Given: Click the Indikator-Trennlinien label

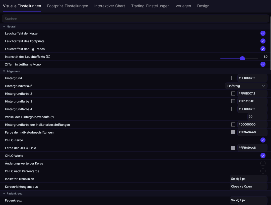Looking at the screenshot, I should coord(20,179).
